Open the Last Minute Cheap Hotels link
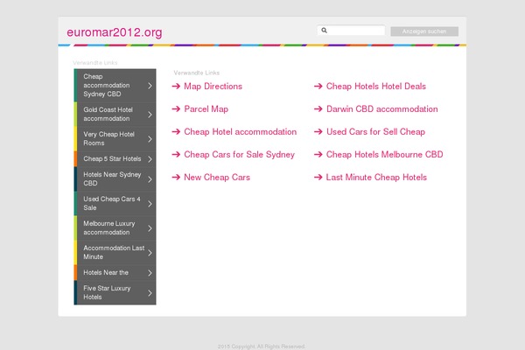 [x=376, y=178]
